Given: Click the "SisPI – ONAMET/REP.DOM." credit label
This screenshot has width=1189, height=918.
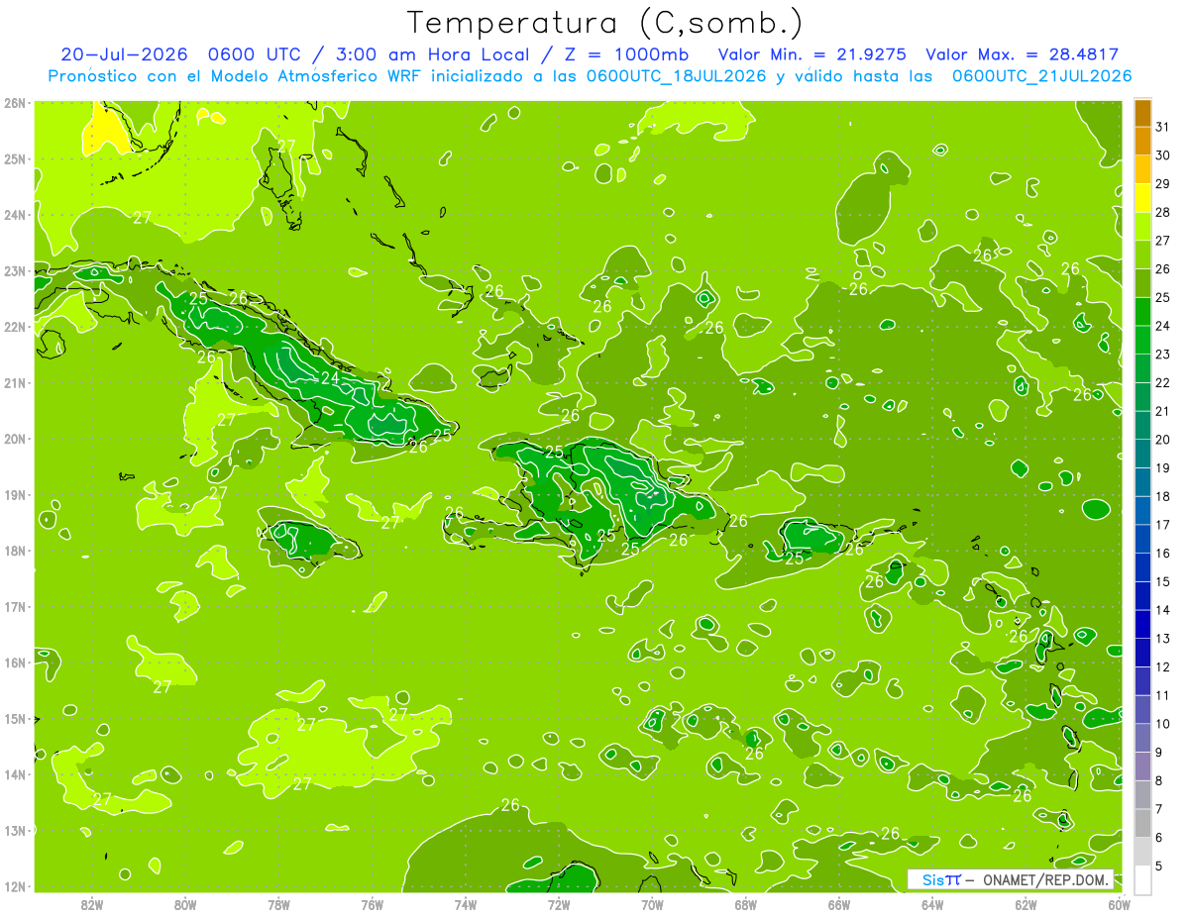Looking at the screenshot, I should coord(1011,879).
